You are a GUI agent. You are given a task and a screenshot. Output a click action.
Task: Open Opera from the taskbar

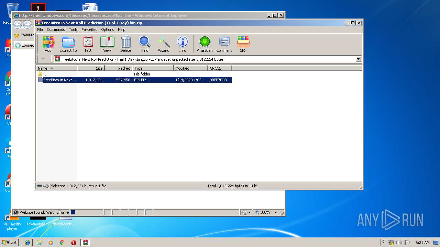[74, 243]
